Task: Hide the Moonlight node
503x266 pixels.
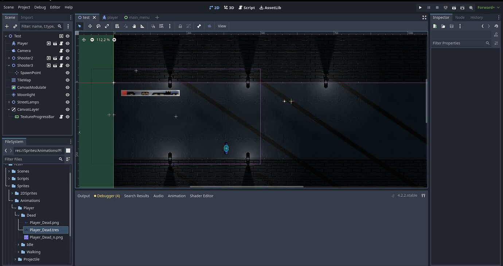Action: click(x=67, y=94)
